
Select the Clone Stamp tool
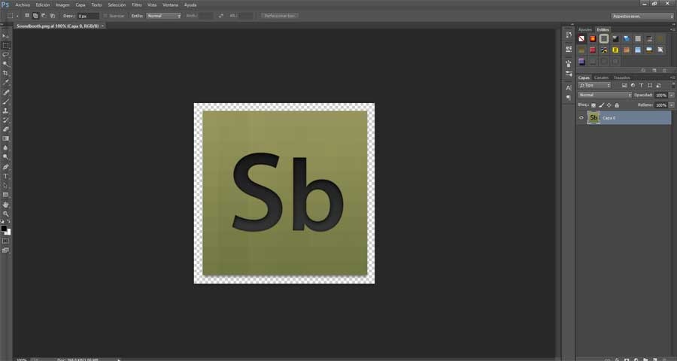(5, 111)
